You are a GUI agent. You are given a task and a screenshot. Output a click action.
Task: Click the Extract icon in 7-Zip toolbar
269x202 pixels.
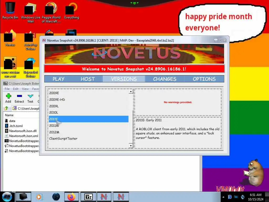pyautogui.click(x=19, y=98)
